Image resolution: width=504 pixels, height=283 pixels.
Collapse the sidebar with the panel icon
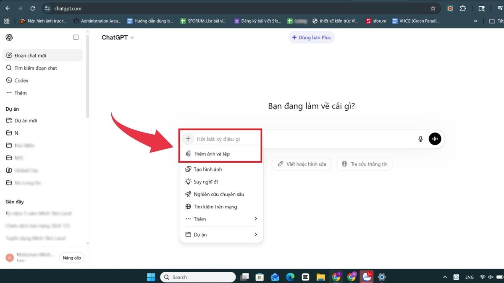pyautogui.click(x=76, y=37)
